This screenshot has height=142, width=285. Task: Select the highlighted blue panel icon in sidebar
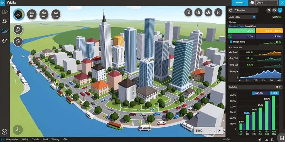coord(4,31)
